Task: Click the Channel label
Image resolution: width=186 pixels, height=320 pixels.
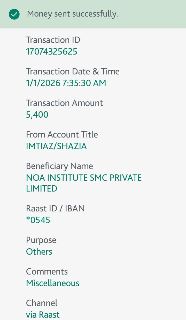Action: [42, 303]
